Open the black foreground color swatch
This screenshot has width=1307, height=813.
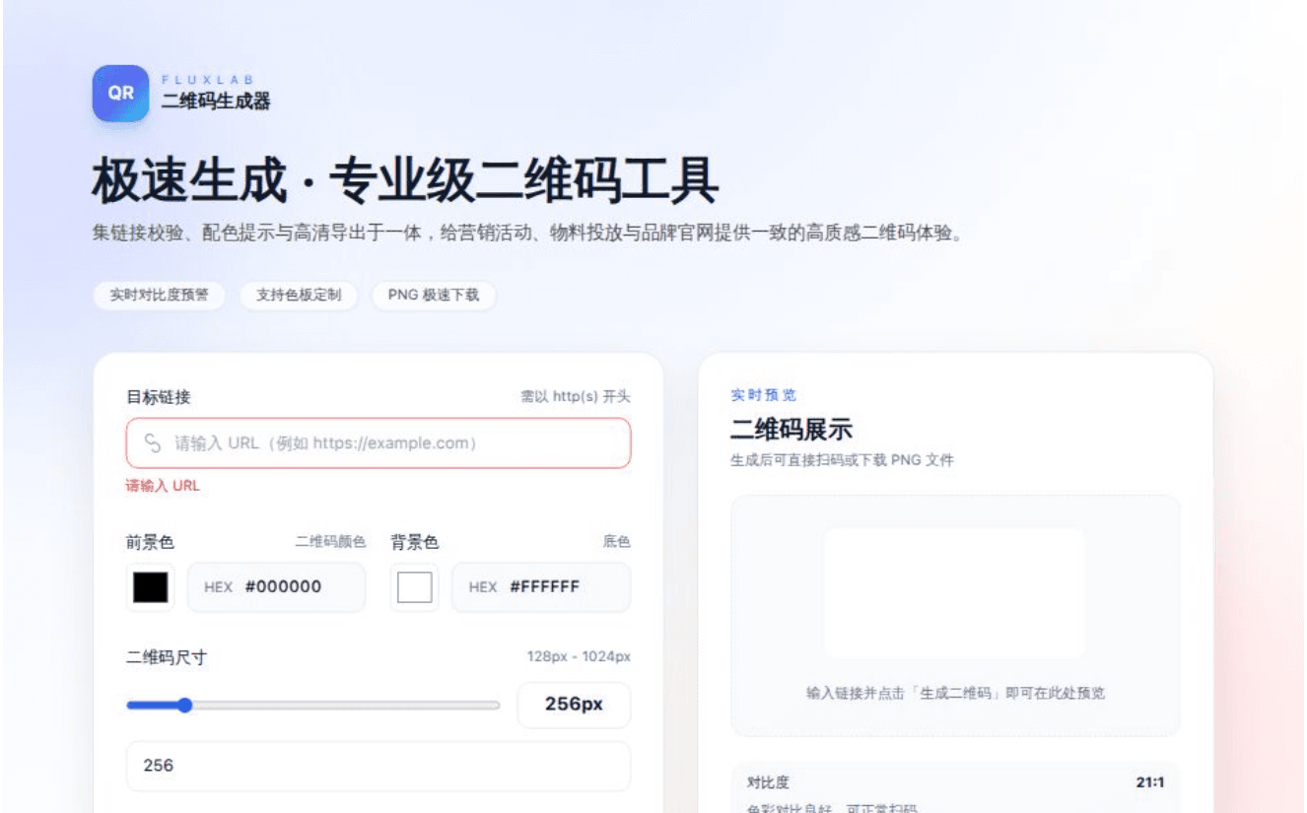[150, 587]
